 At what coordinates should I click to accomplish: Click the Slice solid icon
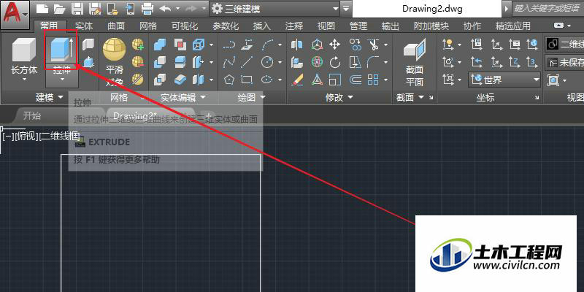coord(180,61)
